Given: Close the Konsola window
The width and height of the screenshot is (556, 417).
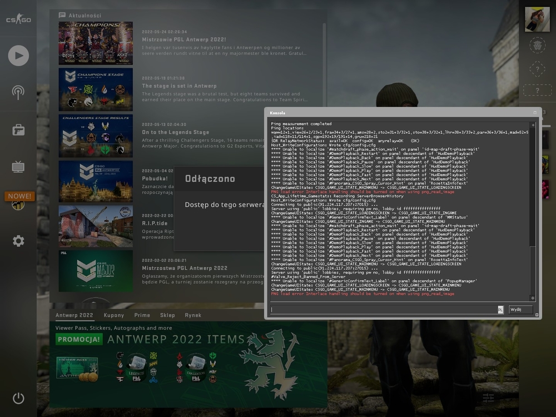Looking at the screenshot, I should (x=535, y=113).
